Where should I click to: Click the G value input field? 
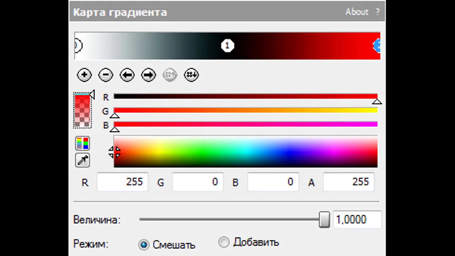(x=198, y=182)
